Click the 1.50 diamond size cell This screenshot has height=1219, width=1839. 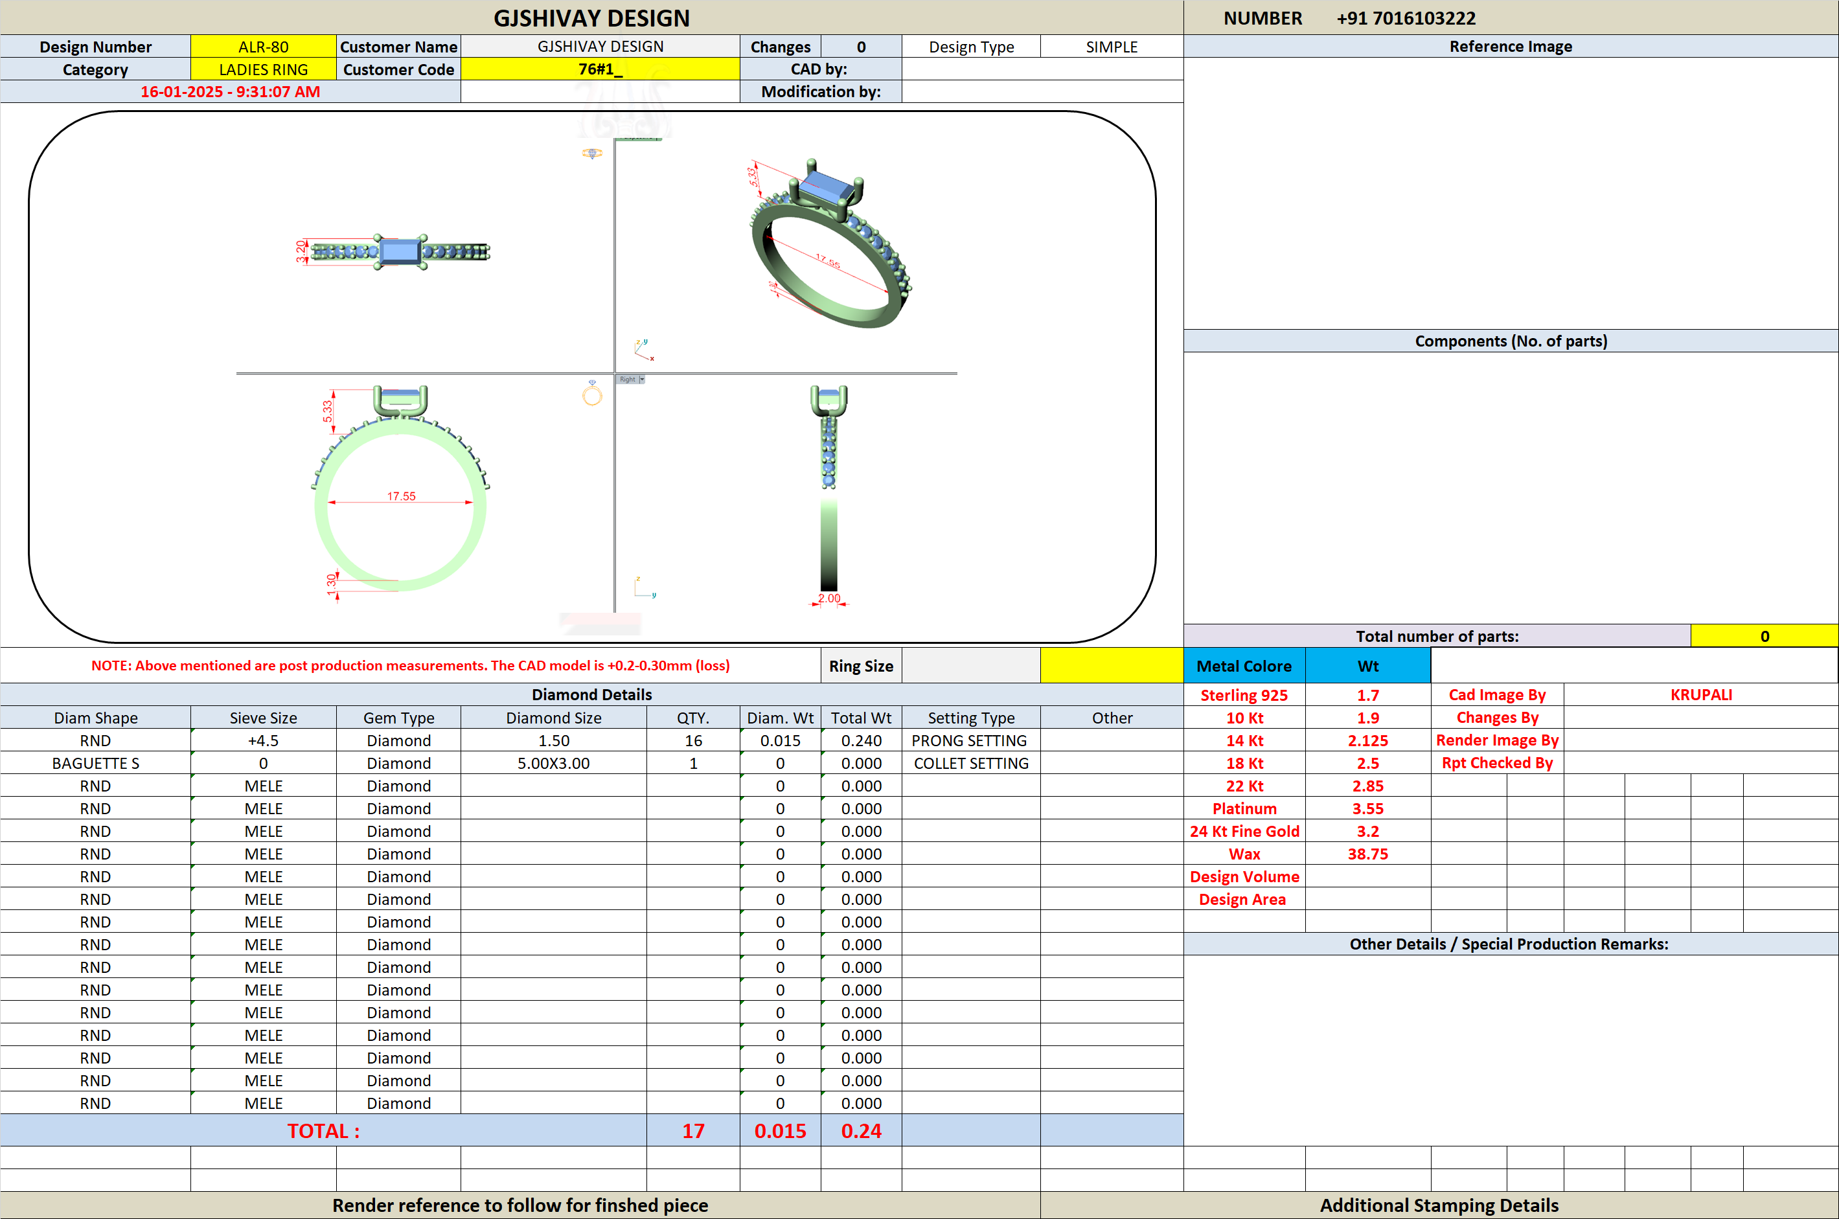(553, 740)
